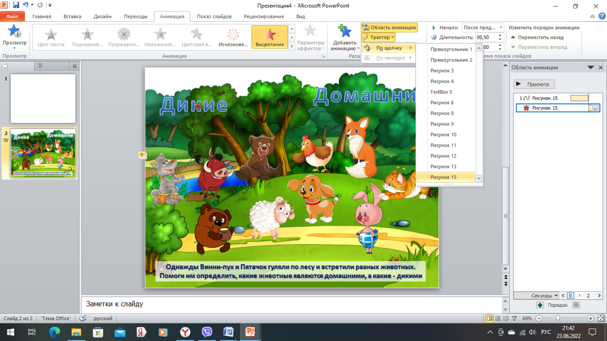Viewport: 607px width, 341px height.
Task: Start slide show from status bar icon
Action: [514, 318]
